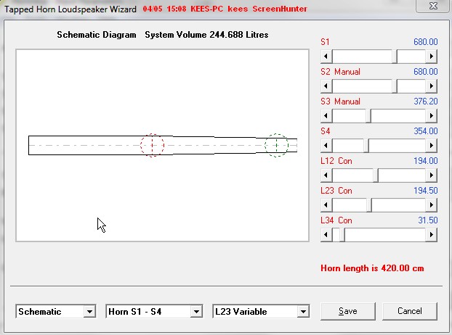Click the L23 value 194.50
Screen dimensions: 452x335
coord(426,191)
